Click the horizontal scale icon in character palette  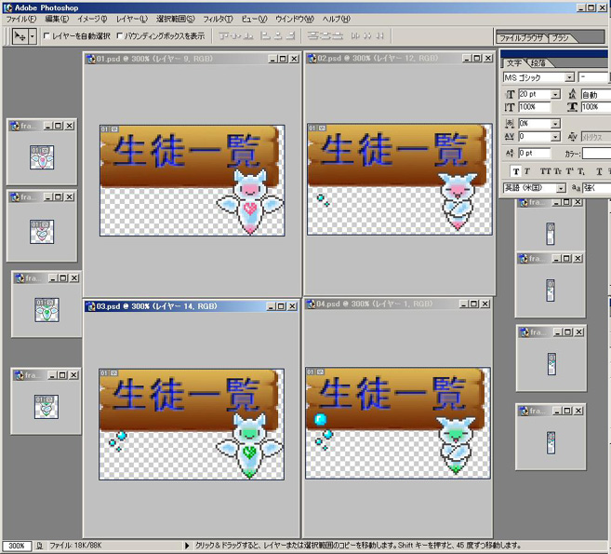[572, 107]
